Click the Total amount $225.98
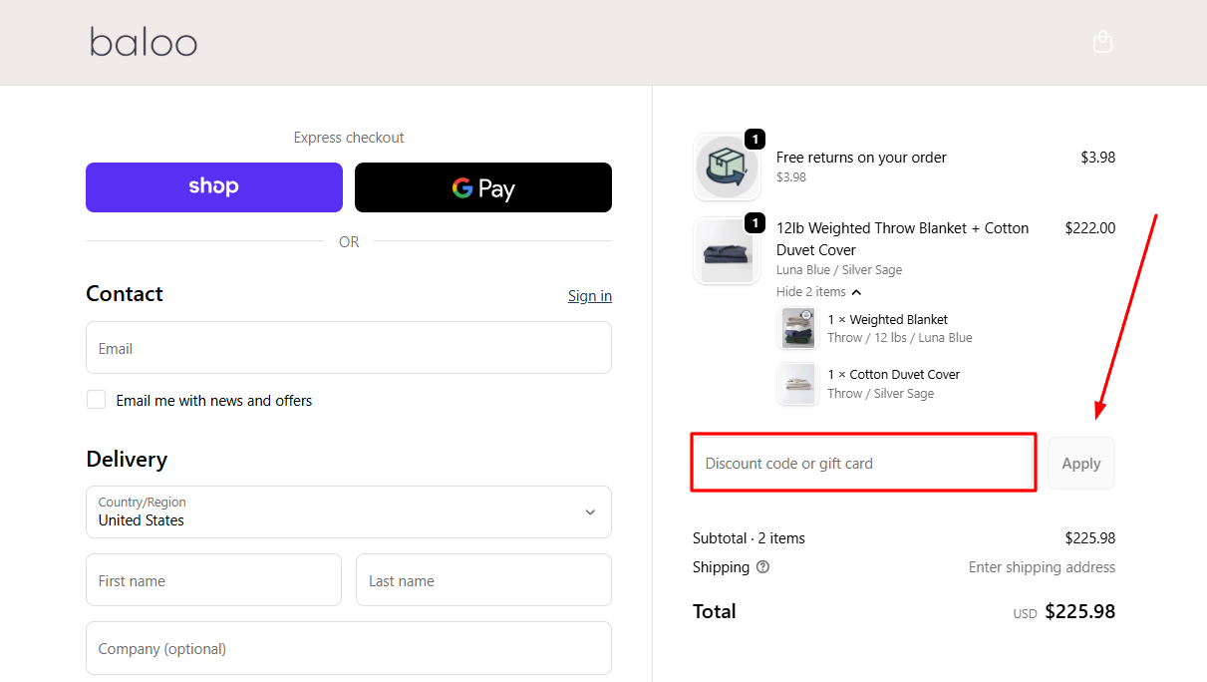The width and height of the screenshot is (1207, 682). click(1080, 612)
